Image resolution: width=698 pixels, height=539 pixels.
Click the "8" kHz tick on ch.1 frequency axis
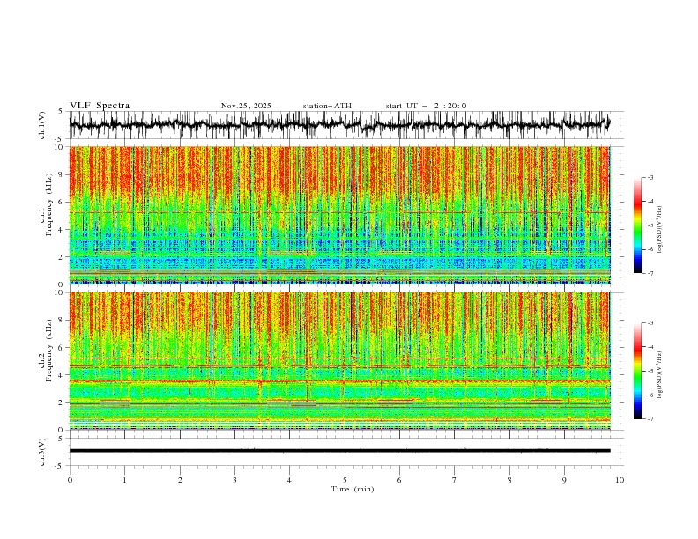[x=62, y=174]
